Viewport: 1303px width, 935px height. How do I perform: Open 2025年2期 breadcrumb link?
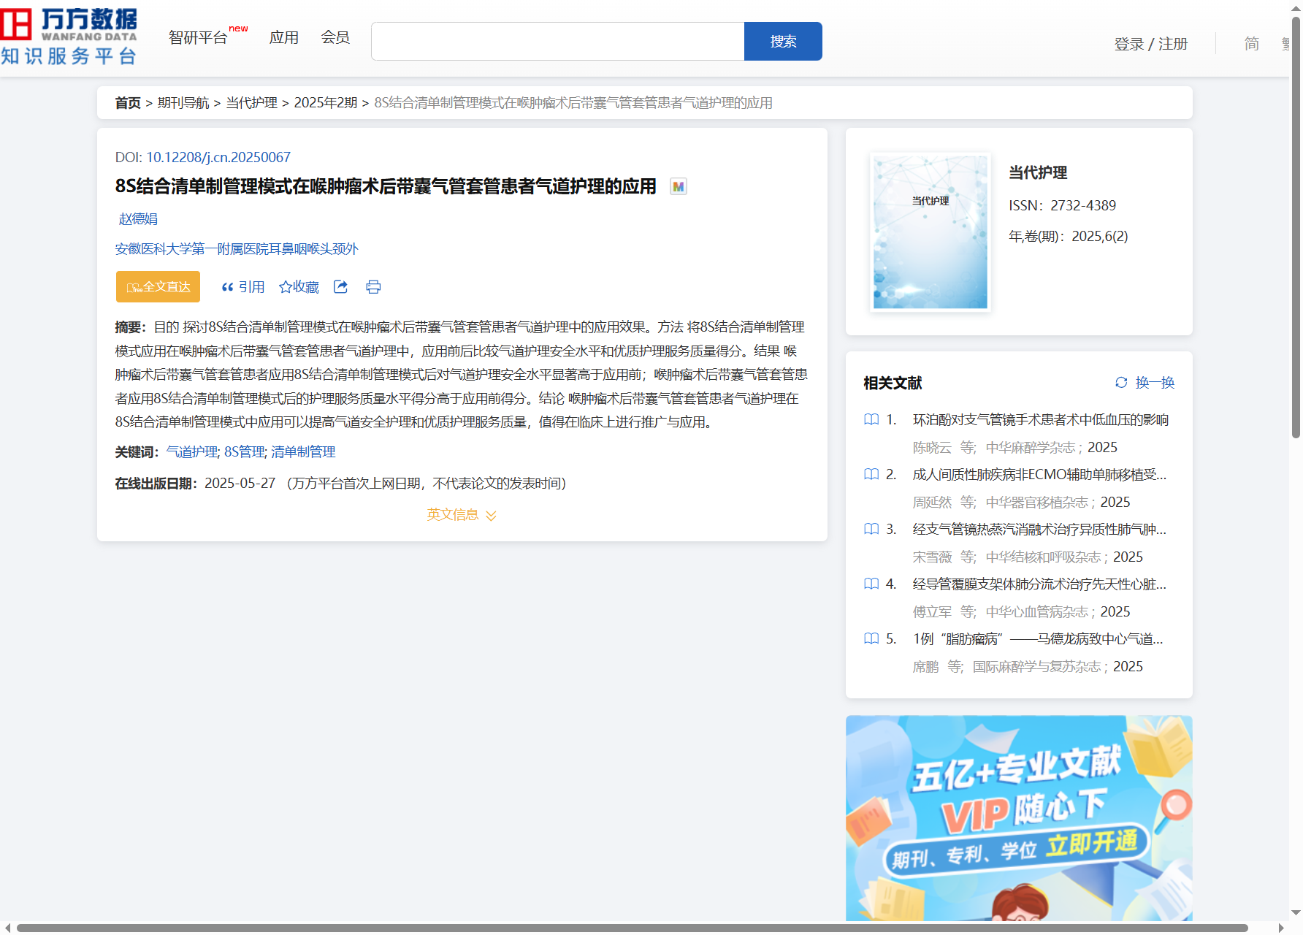326,103
